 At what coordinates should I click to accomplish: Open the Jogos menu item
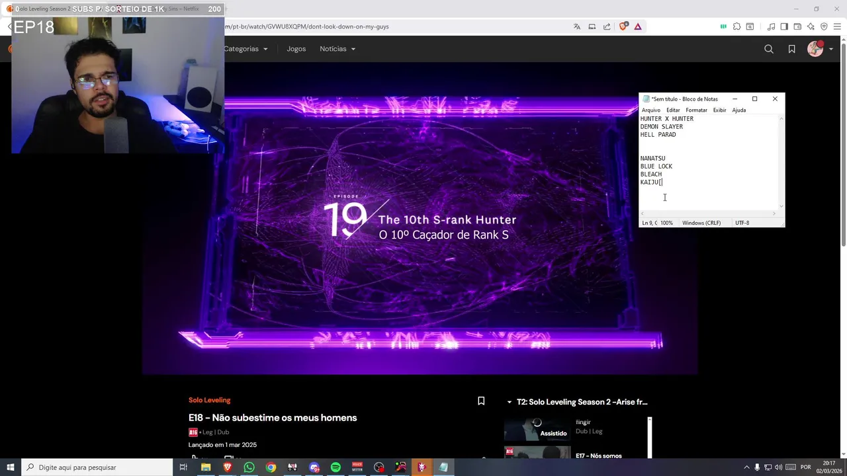pos(296,49)
